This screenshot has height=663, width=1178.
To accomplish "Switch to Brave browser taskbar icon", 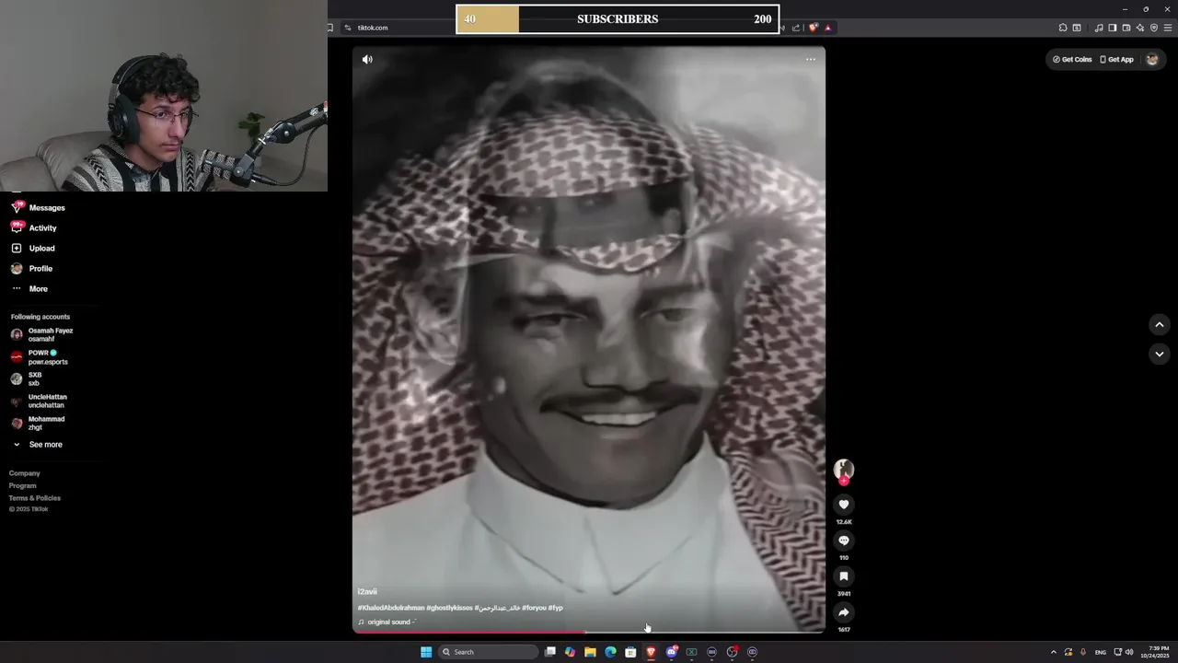I will (x=651, y=652).
